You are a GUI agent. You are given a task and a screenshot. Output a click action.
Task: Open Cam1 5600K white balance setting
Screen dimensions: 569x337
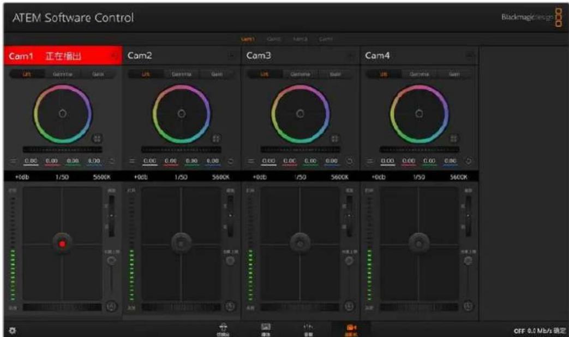click(x=101, y=177)
